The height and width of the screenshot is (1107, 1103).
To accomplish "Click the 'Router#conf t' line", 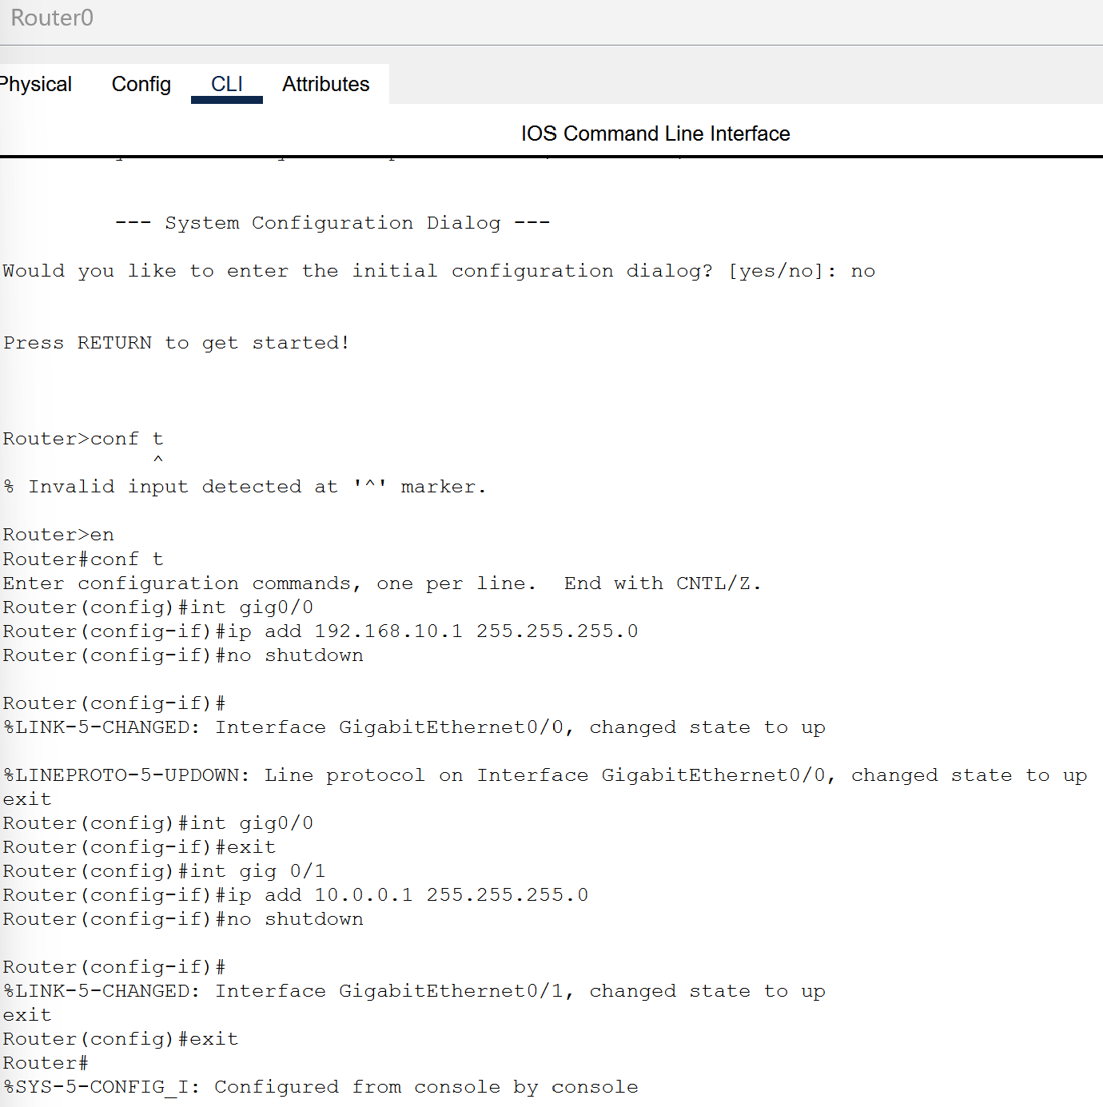I will point(83,559).
